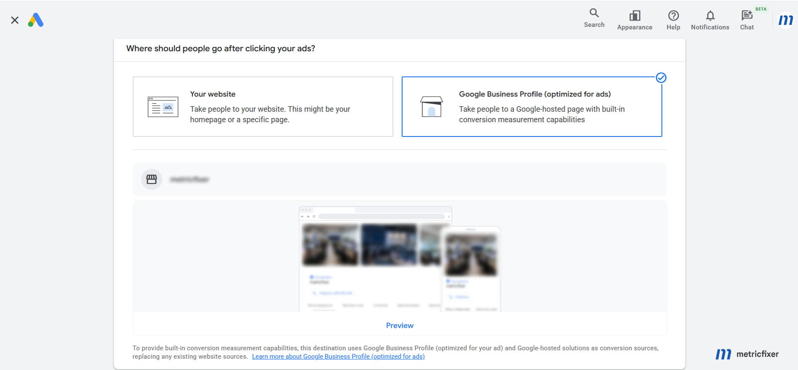Open the Notifications bell
Screen dimensions: 798x370
[x=710, y=21]
